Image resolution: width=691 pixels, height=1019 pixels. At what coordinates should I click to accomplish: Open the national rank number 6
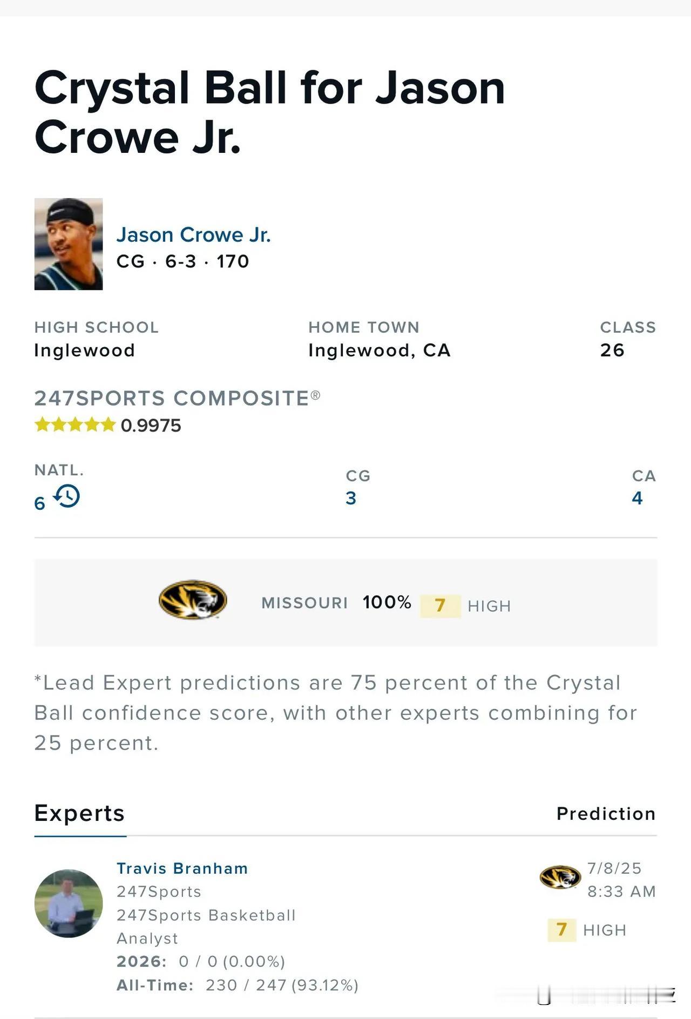[x=40, y=503]
